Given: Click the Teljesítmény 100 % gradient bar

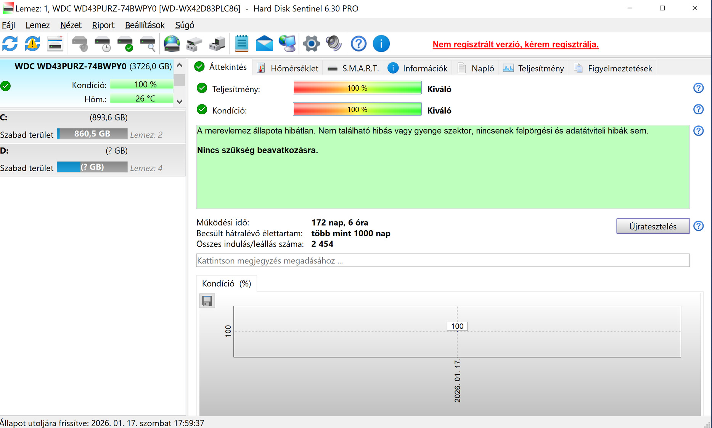Looking at the screenshot, I should pyautogui.click(x=357, y=88).
